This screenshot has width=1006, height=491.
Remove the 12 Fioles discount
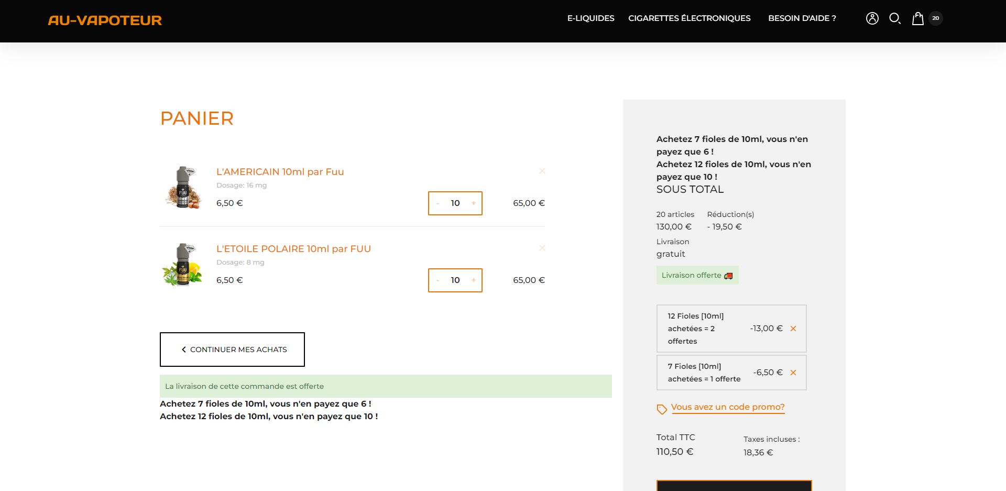click(x=793, y=329)
